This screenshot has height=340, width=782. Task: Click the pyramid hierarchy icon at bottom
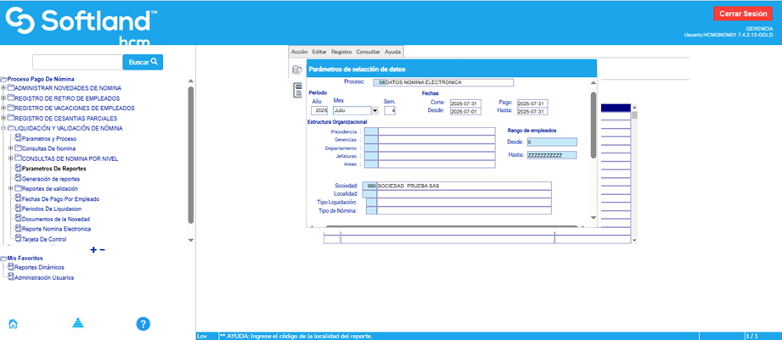click(77, 323)
